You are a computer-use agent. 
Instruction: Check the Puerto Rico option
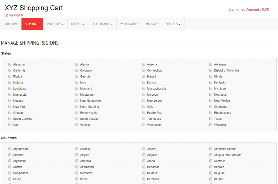point(144,112)
